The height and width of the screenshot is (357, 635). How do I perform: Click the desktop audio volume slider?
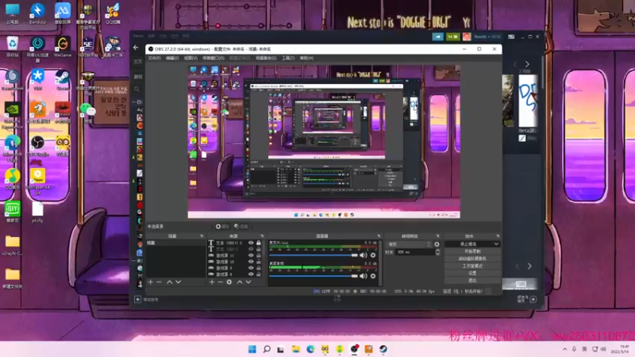[314, 276]
